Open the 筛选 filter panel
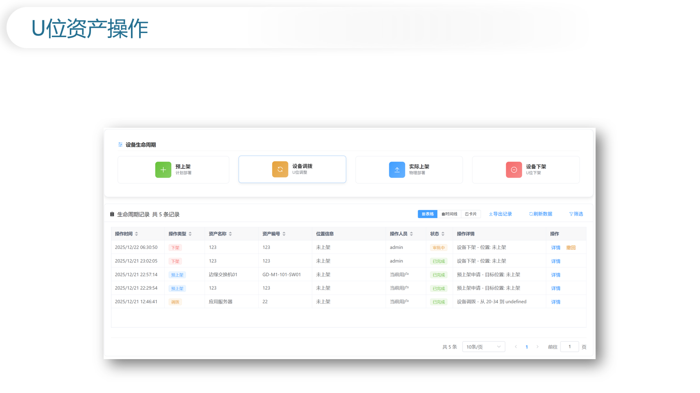The height and width of the screenshot is (393, 700). pos(576,214)
